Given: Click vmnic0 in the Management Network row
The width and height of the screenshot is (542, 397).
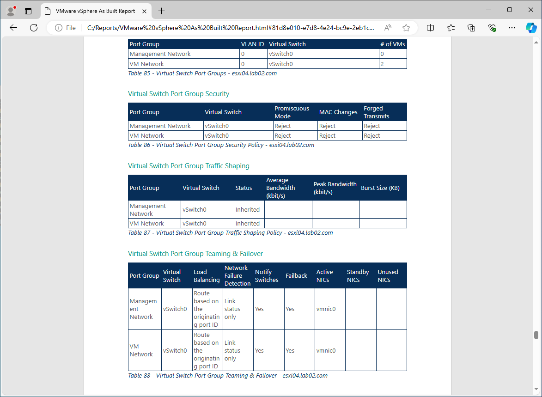Looking at the screenshot, I should (x=326, y=309).
